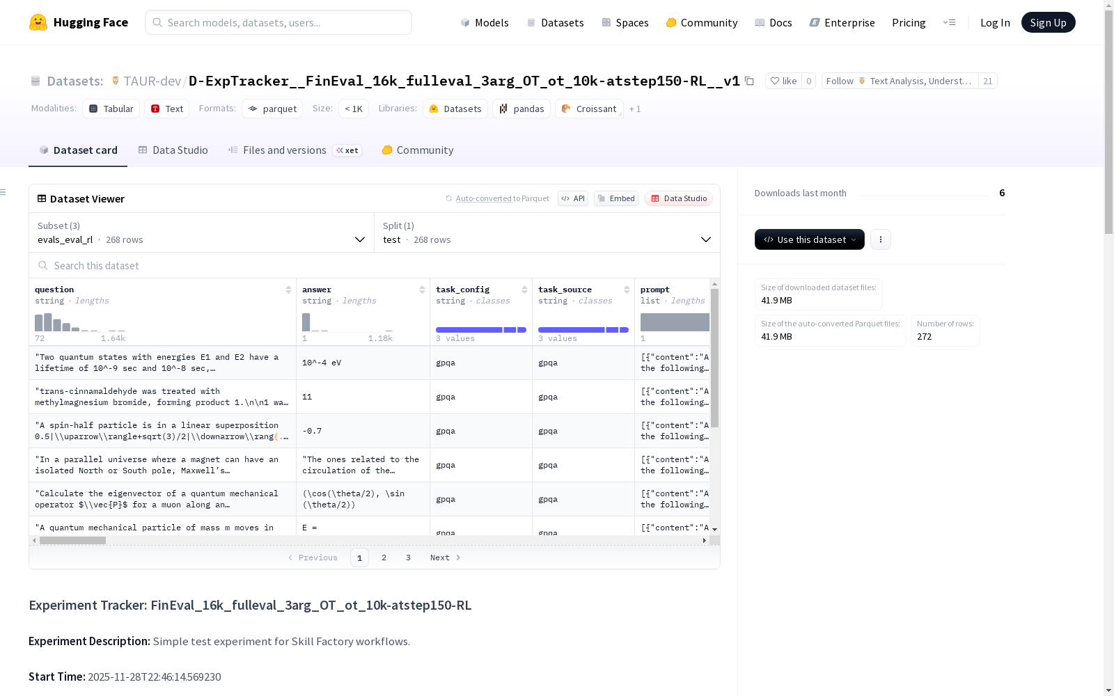Click the answer cell "-0.7"
Image resolution: width=1114 pixels, height=696 pixels.
363,431
